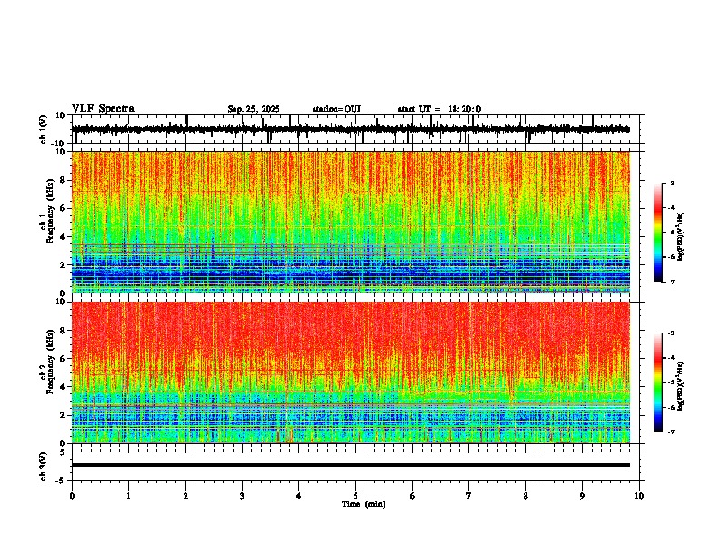Click the log(PSD) label beside ch.1 colorbar
This screenshot has width=720, height=556.
tap(681, 236)
